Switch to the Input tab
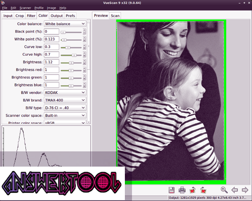The width and height of the screenshot is (252, 201). click(x=8, y=16)
